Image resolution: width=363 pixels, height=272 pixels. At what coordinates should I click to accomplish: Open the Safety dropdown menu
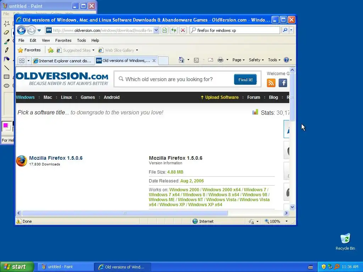pos(256,60)
